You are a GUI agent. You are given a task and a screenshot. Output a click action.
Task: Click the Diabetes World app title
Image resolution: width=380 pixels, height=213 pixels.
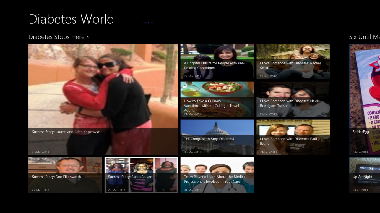point(71,19)
